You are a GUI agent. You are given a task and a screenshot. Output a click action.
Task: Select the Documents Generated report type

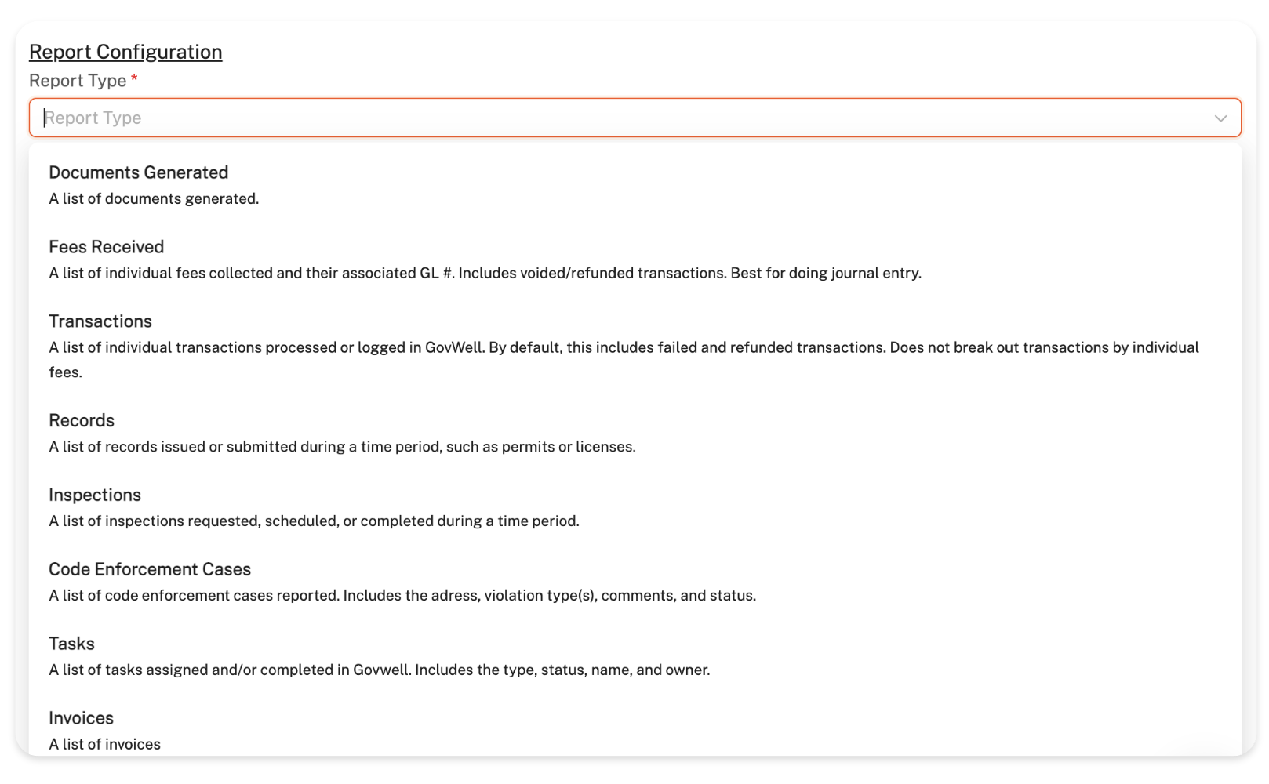[x=138, y=172]
